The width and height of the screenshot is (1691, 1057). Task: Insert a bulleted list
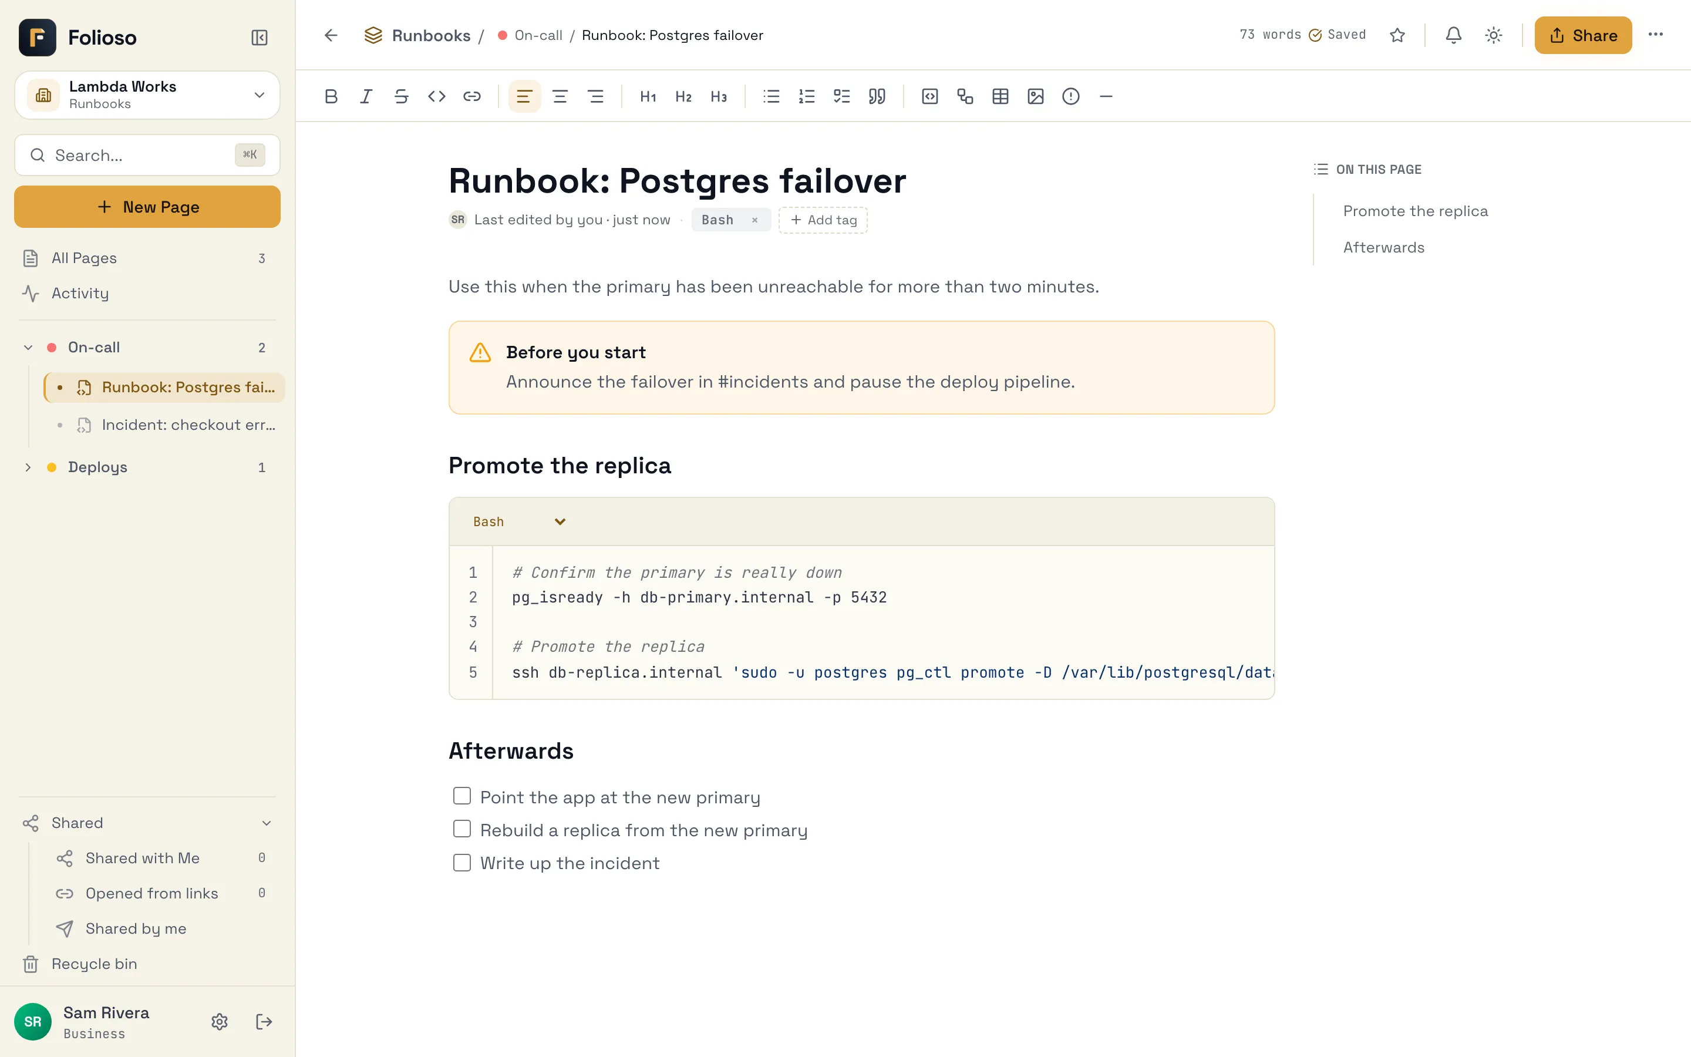pyautogui.click(x=772, y=96)
